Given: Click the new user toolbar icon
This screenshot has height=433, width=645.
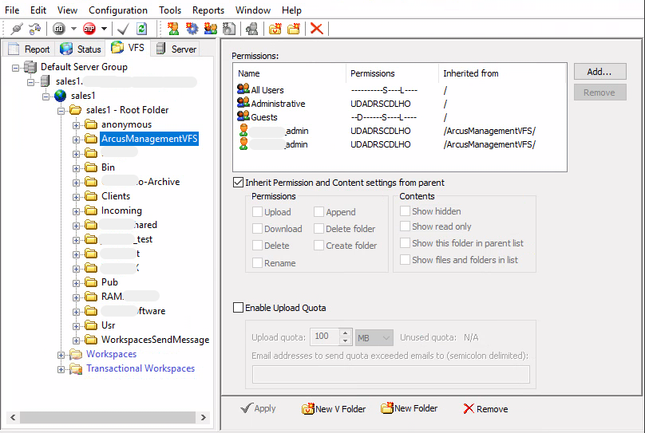Looking at the screenshot, I should pyautogui.click(x=173, y=29).
